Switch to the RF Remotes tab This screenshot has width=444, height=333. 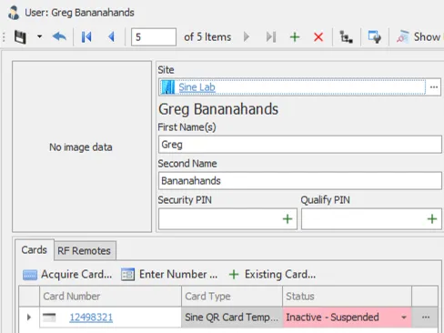(85, 251)
